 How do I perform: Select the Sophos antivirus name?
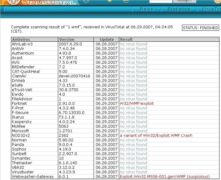pyautogui.click(x=19, y=149)
